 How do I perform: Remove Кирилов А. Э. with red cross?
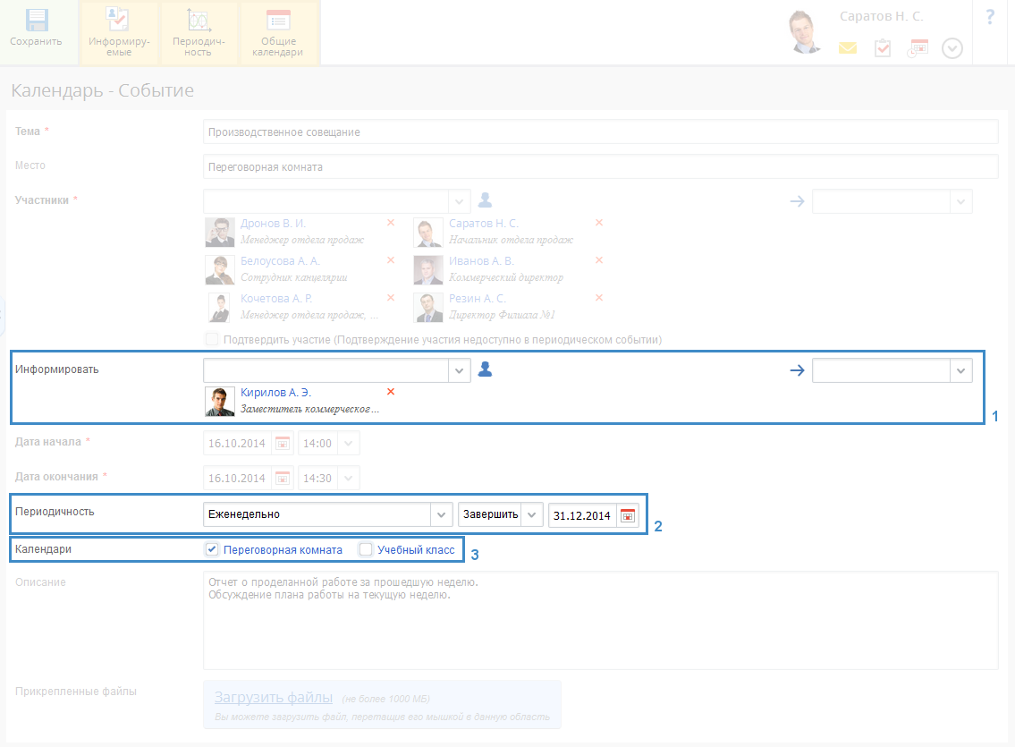click(391, 392)
